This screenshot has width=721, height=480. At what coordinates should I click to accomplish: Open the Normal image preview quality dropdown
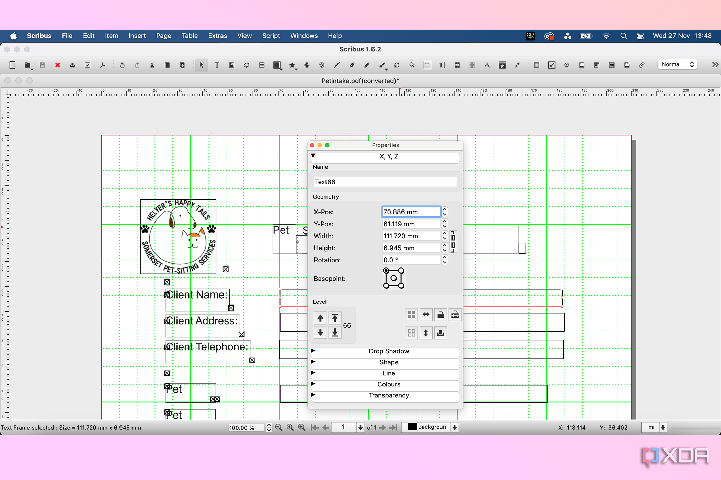tap(677, 64)
